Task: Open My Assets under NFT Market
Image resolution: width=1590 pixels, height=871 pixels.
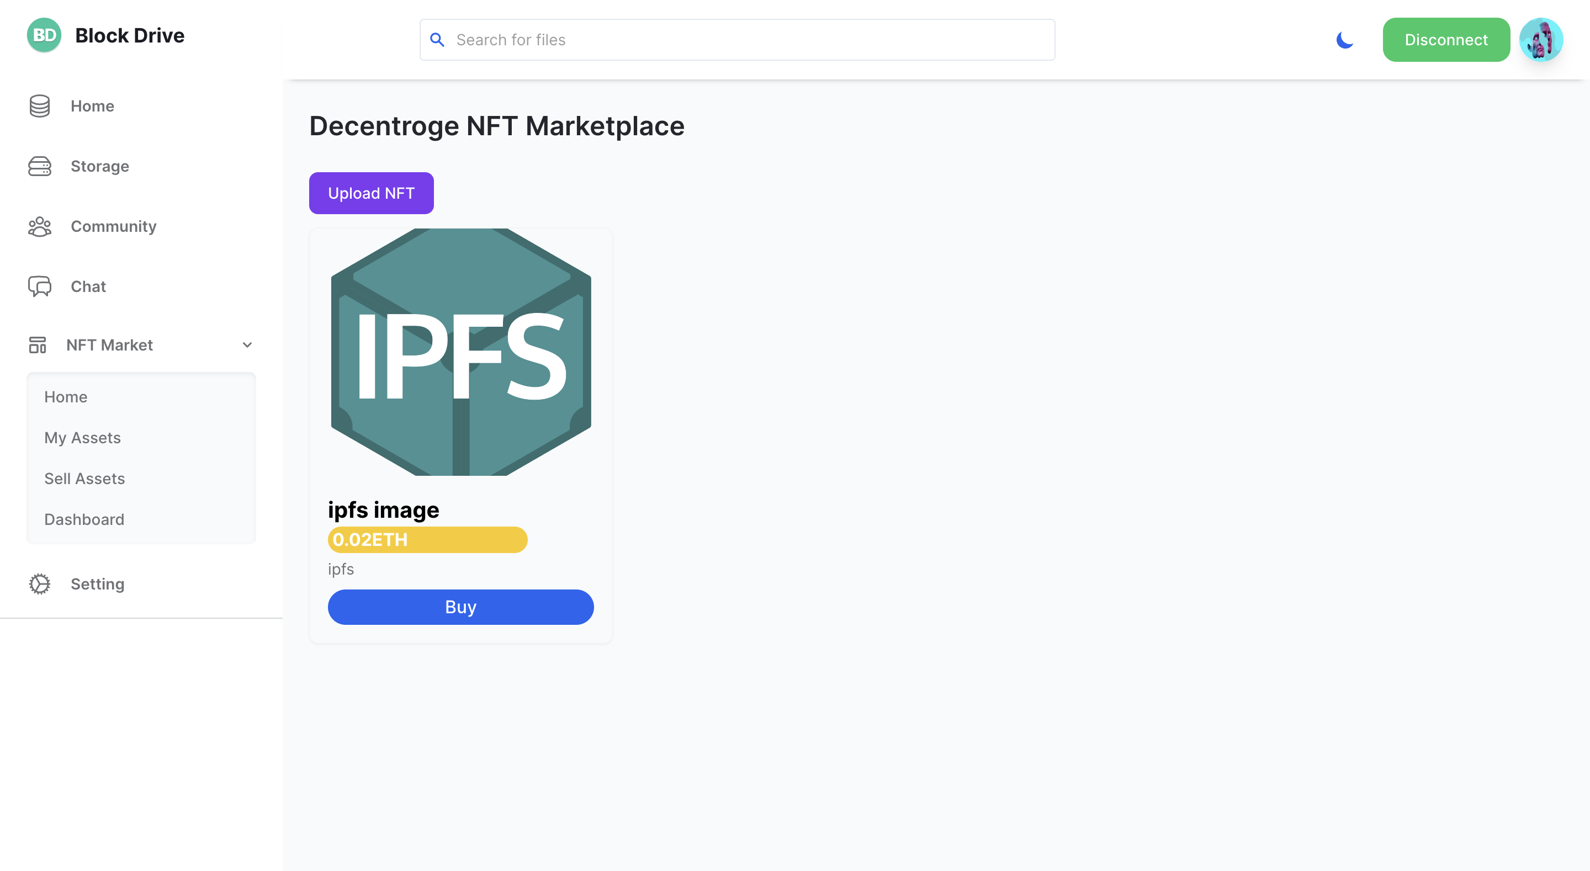Action: 83,437
